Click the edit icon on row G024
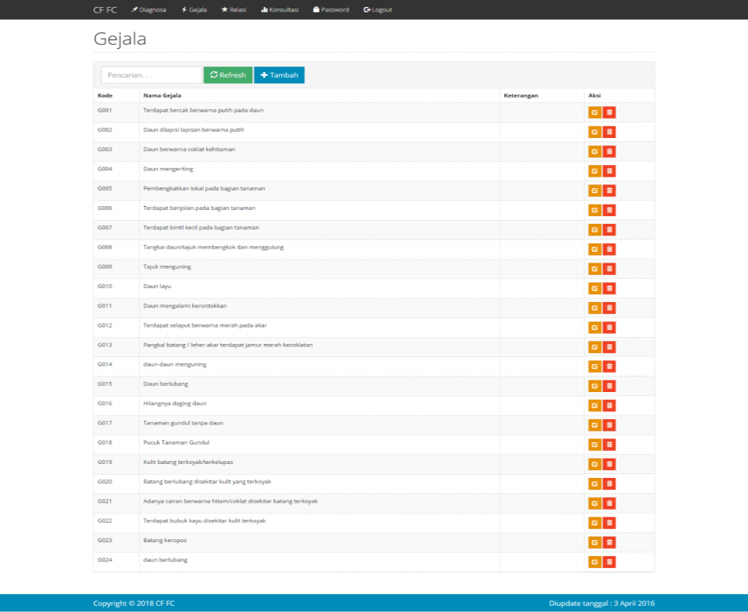The width and height of the screenshot is (748, 612). pos(595,562)
